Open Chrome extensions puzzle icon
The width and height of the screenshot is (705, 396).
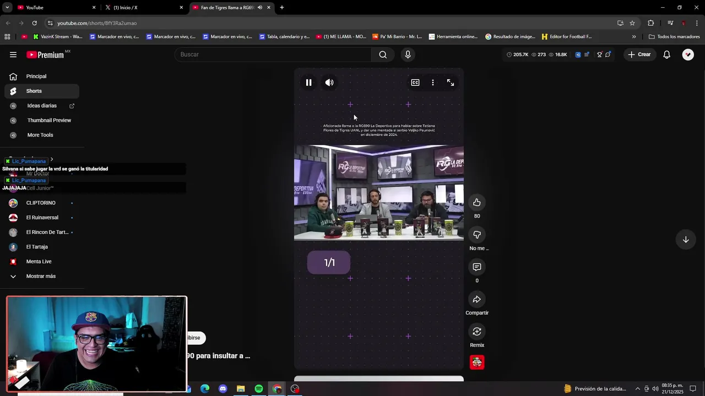click(x=651, y=23)
